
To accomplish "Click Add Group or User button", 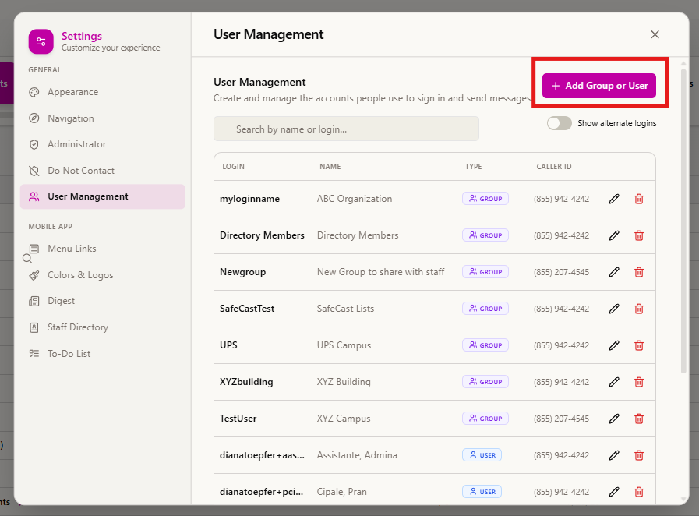I will tap(598, 86).
